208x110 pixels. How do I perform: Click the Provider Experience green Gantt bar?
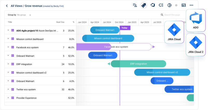tap(190, 98)
